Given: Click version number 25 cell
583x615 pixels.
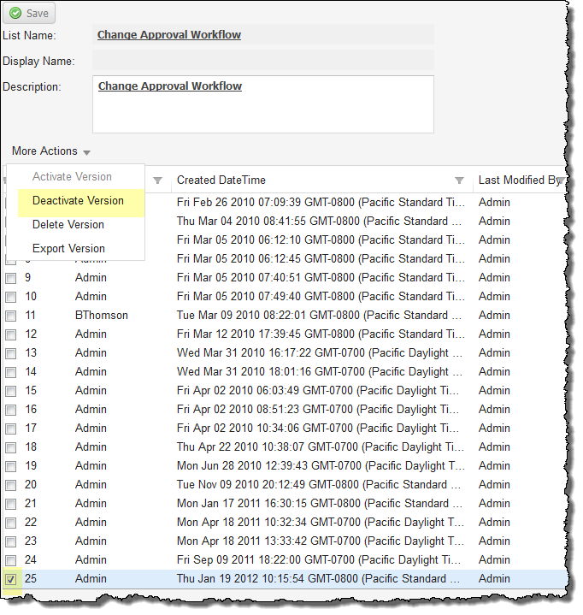Looking at the screenshot, I should 31,578.
